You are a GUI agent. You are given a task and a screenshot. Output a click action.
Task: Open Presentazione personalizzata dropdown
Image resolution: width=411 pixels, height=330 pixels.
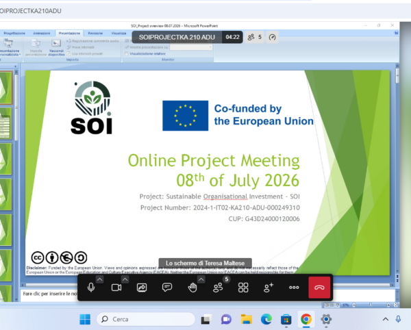10,48
